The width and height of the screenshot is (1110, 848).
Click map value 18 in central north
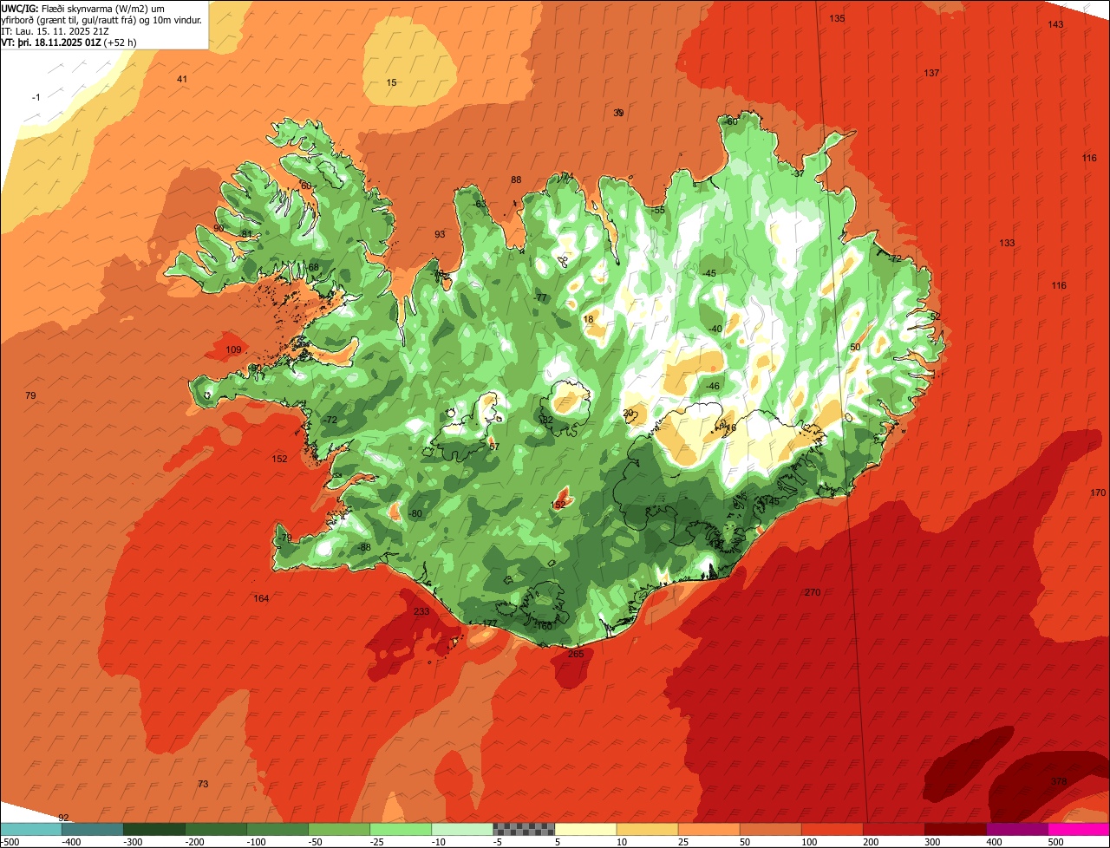589,319
